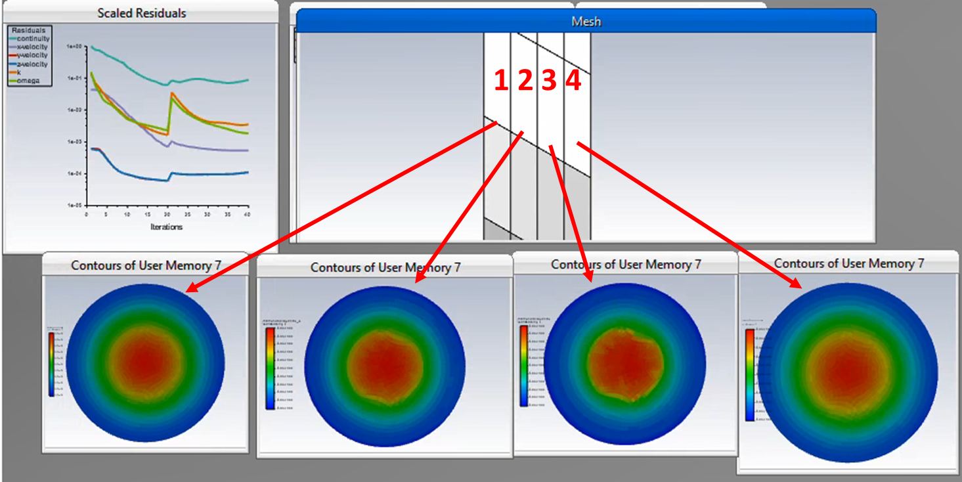Select the red number 3 mesh label
The height and width of the screenshot is (482, 962).
click(549, 81)
